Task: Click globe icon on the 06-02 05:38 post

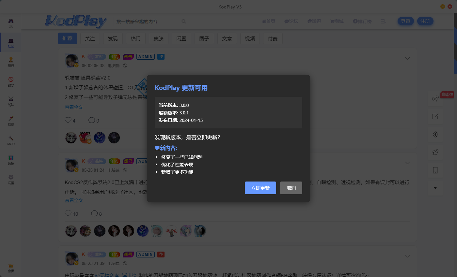Action: tap(125, 66)
